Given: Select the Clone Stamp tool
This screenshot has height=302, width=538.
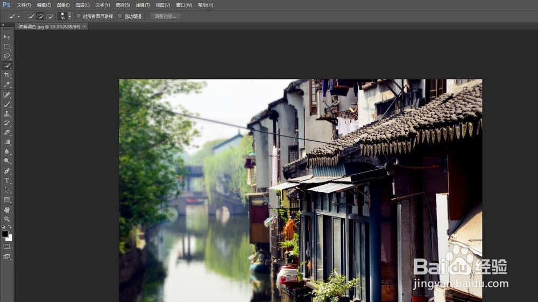Looking at the screenshot, I should (7, 113).
